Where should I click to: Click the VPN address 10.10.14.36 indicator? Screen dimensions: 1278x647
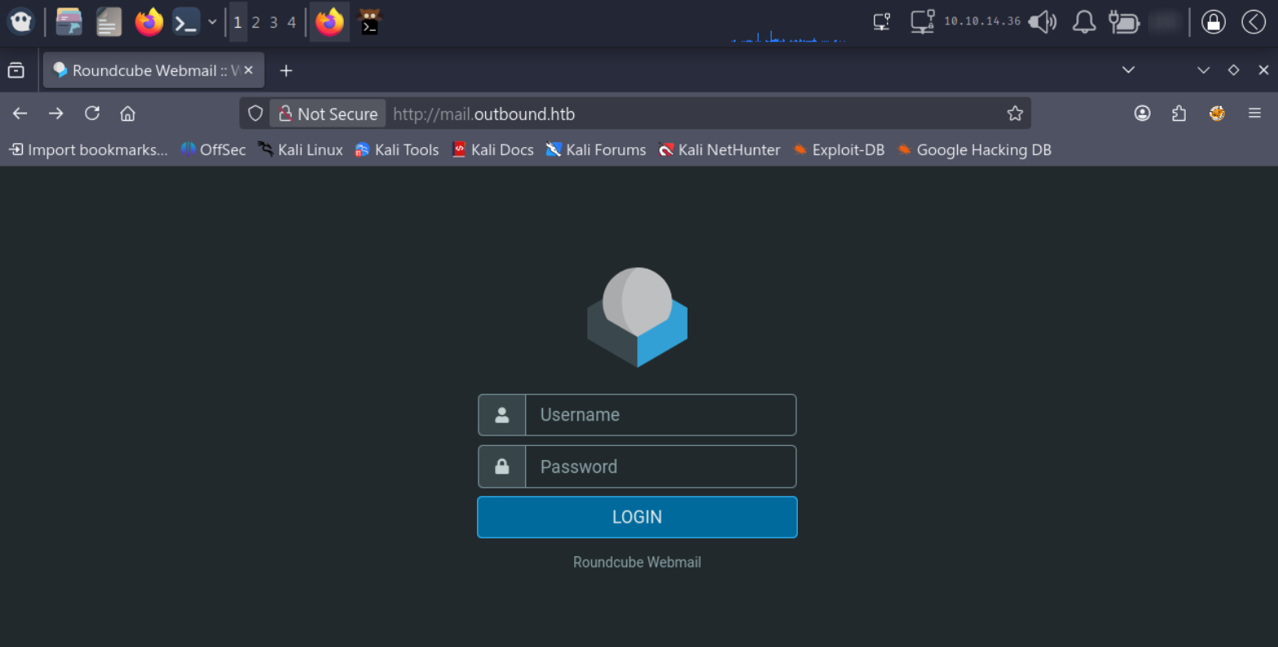click(x=982, y=21)
